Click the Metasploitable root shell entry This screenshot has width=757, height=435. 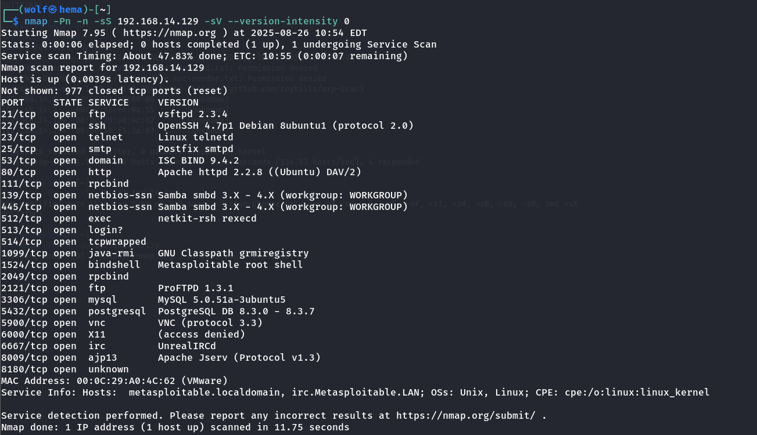[x=230, y=265]
